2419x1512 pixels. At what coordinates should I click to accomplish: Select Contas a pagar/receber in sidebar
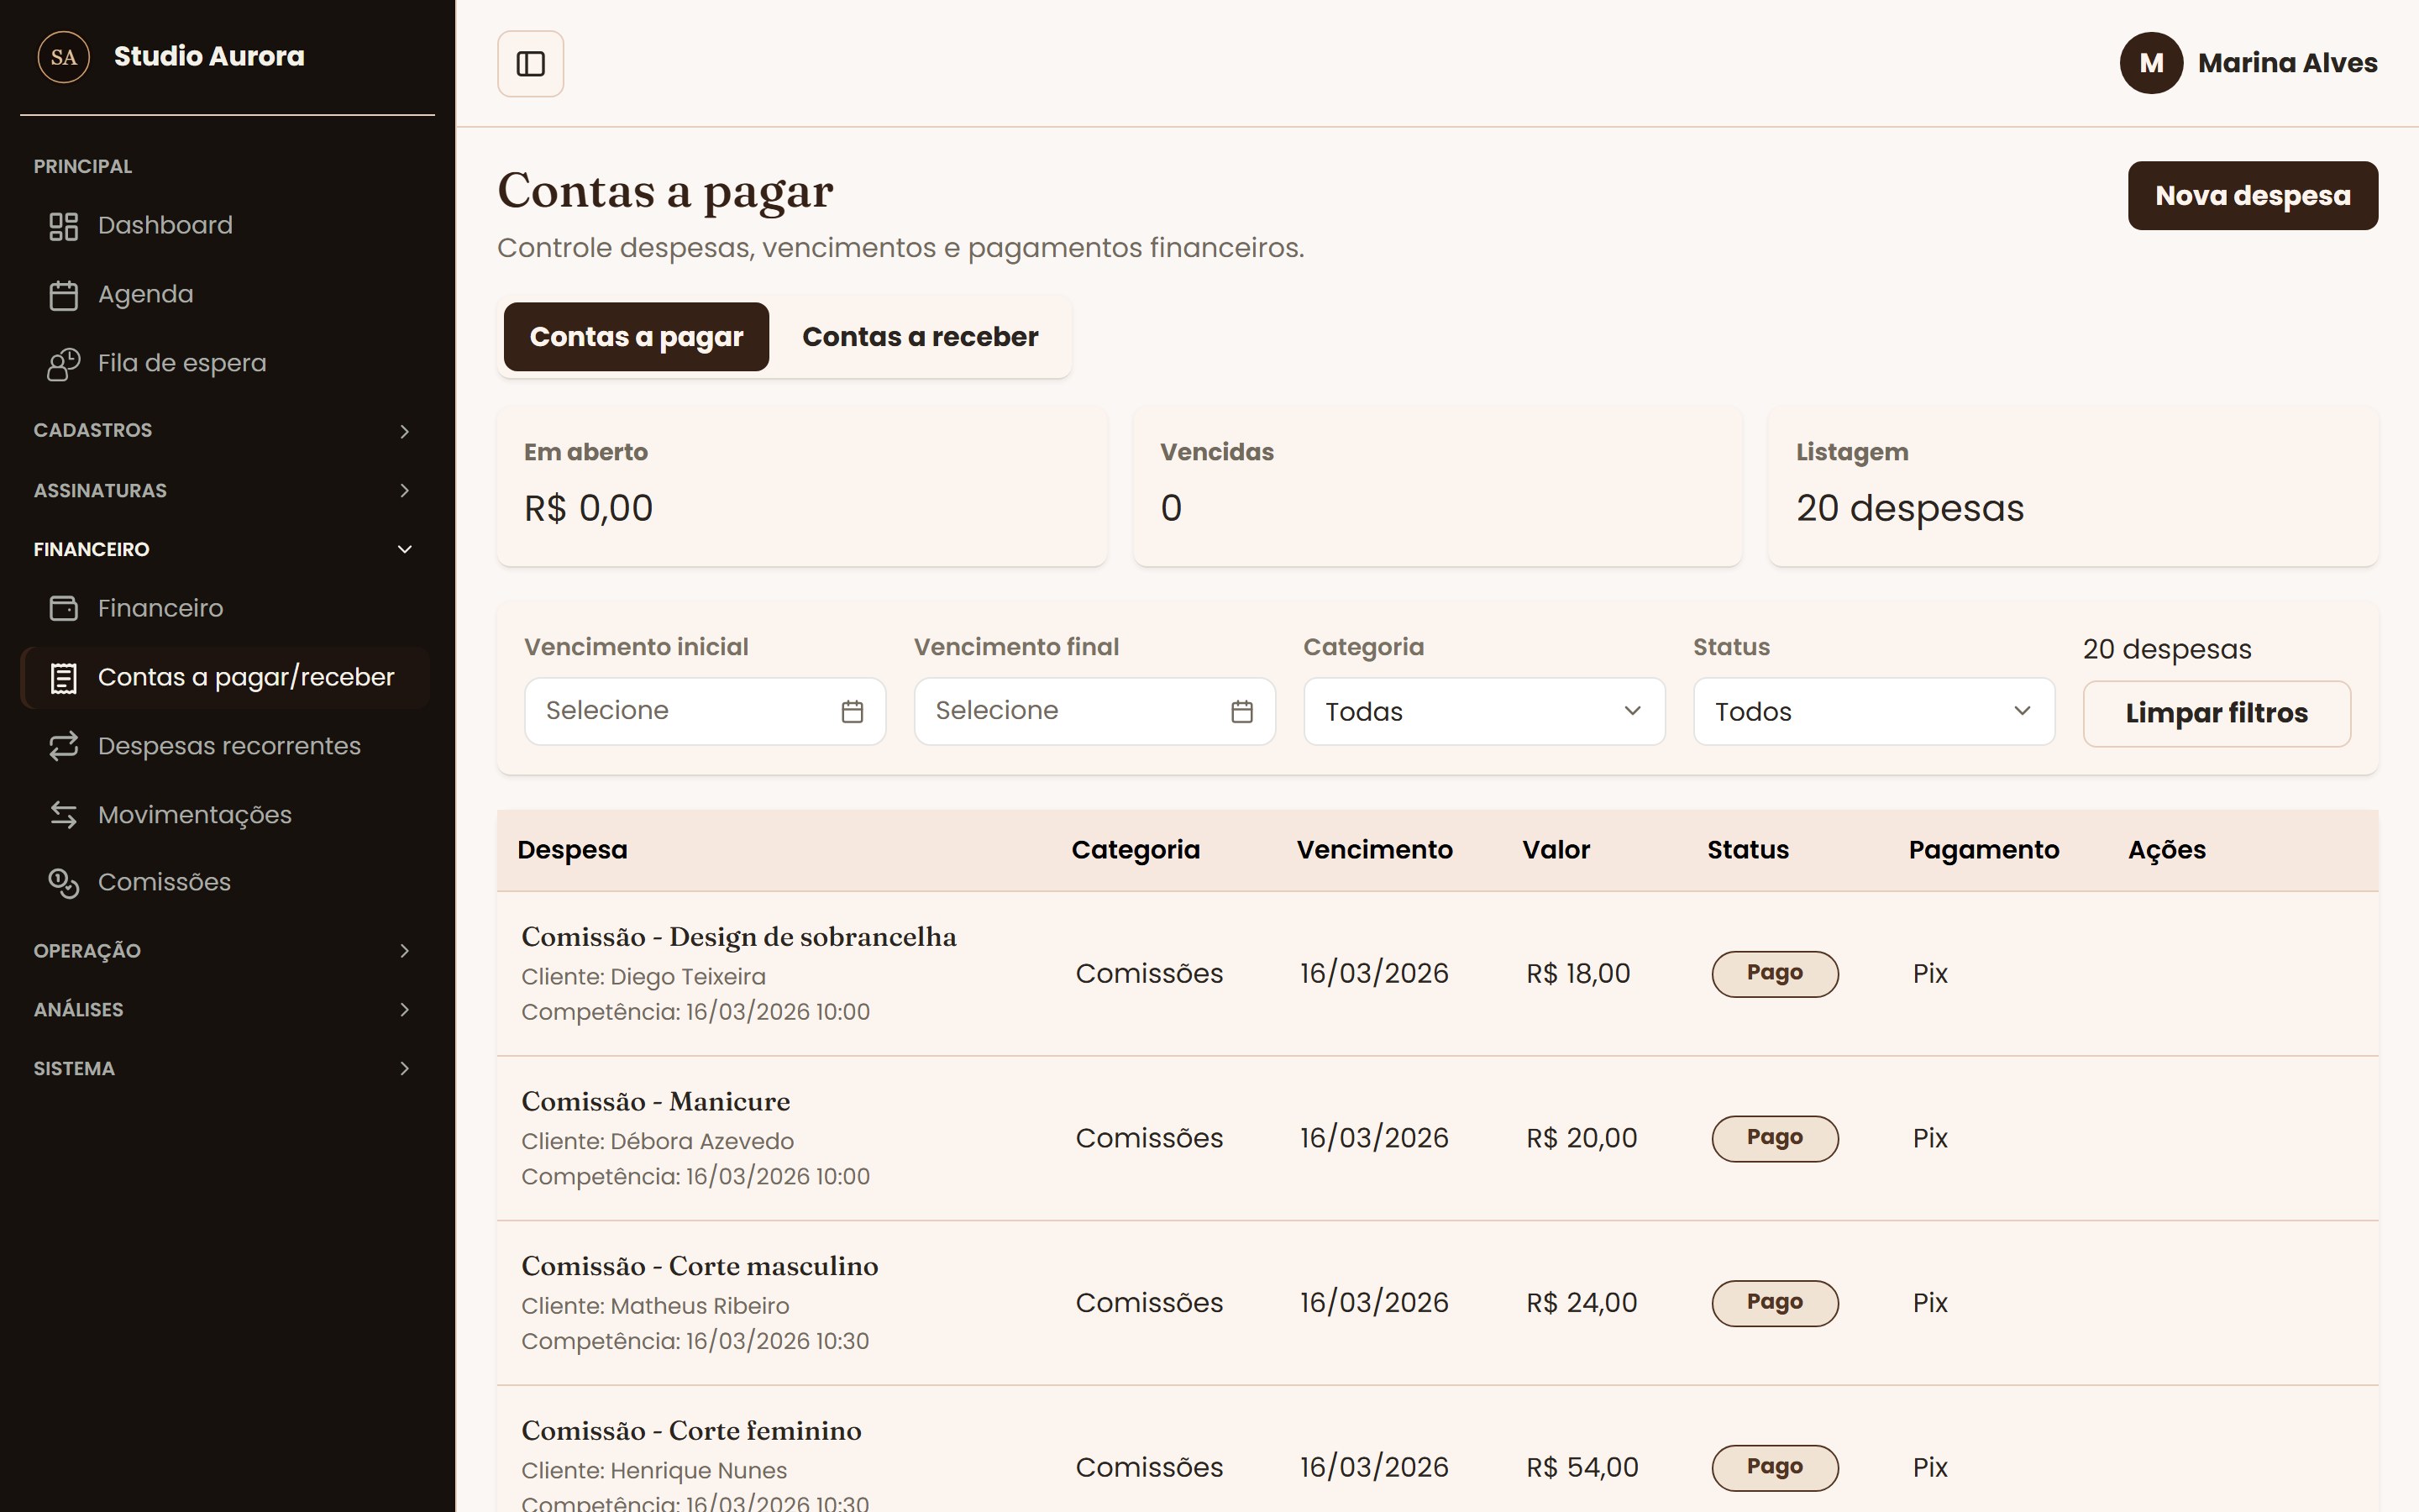[x=226, y=677]
